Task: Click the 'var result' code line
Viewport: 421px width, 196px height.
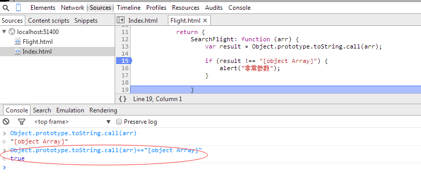Action: click(x=293, y=46)
